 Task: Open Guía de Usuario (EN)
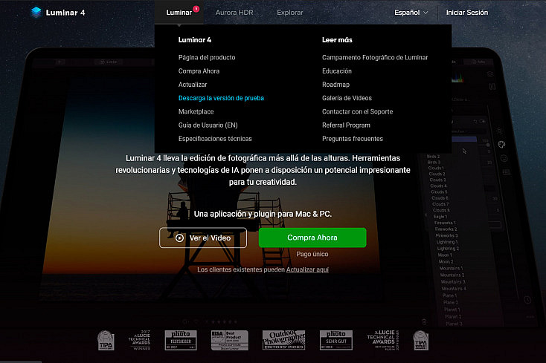208,125
